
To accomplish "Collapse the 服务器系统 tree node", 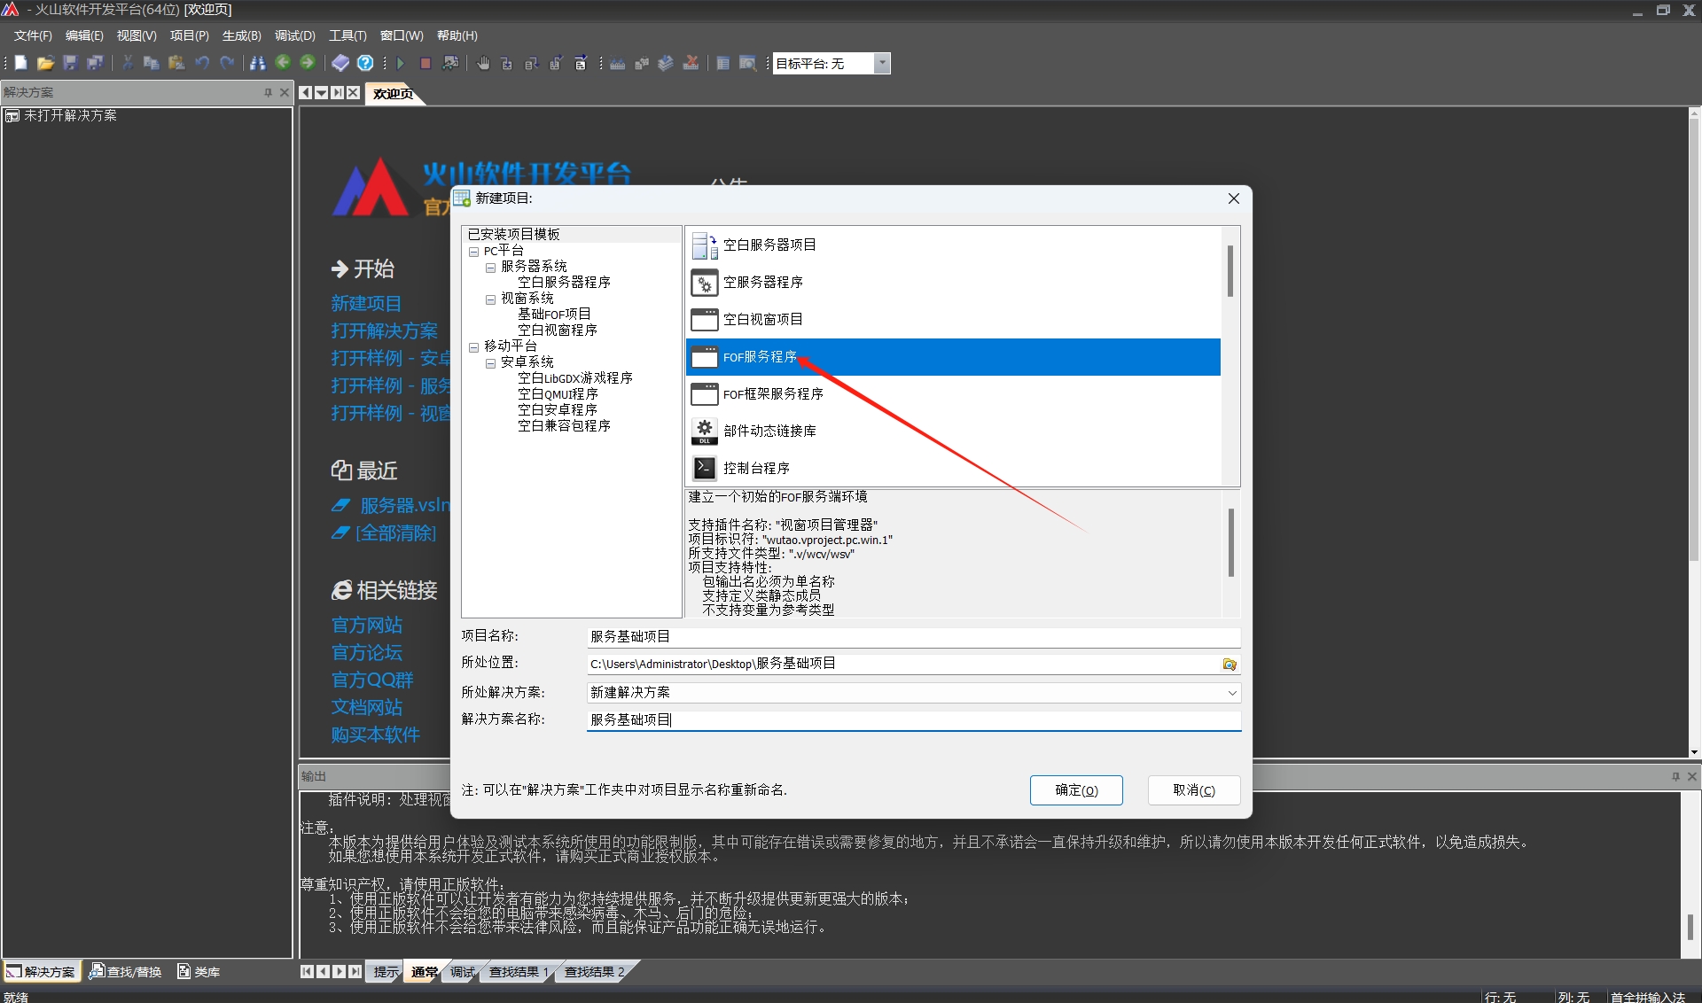I will (x=490, y=268).
